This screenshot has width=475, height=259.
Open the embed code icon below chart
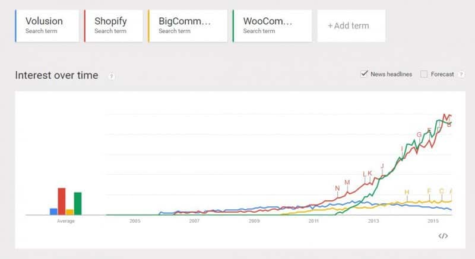click(x=443, y=236)
